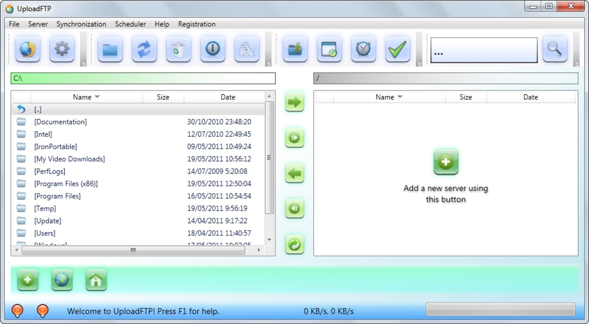
Task: Click the second orange status lamp icon
Action: (x=43, y=311)
